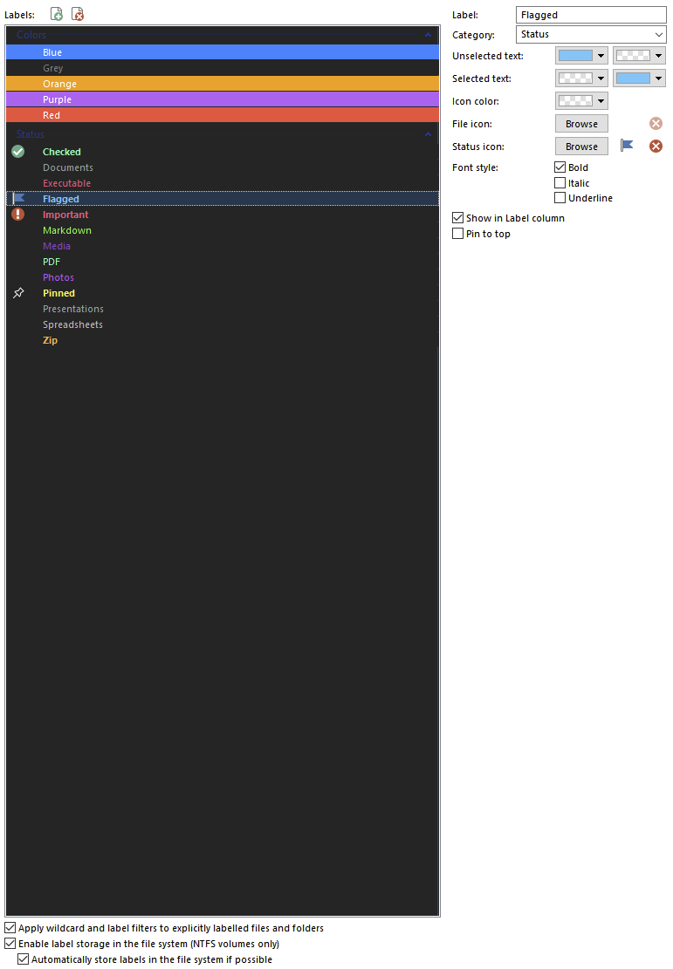Click the blue flag status icon preview
Viewport: 673px width, 969px height.
[627, 146]
